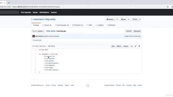The image size is (173, 97).
Task: Open the Status footer link
Action: [67, 85]
